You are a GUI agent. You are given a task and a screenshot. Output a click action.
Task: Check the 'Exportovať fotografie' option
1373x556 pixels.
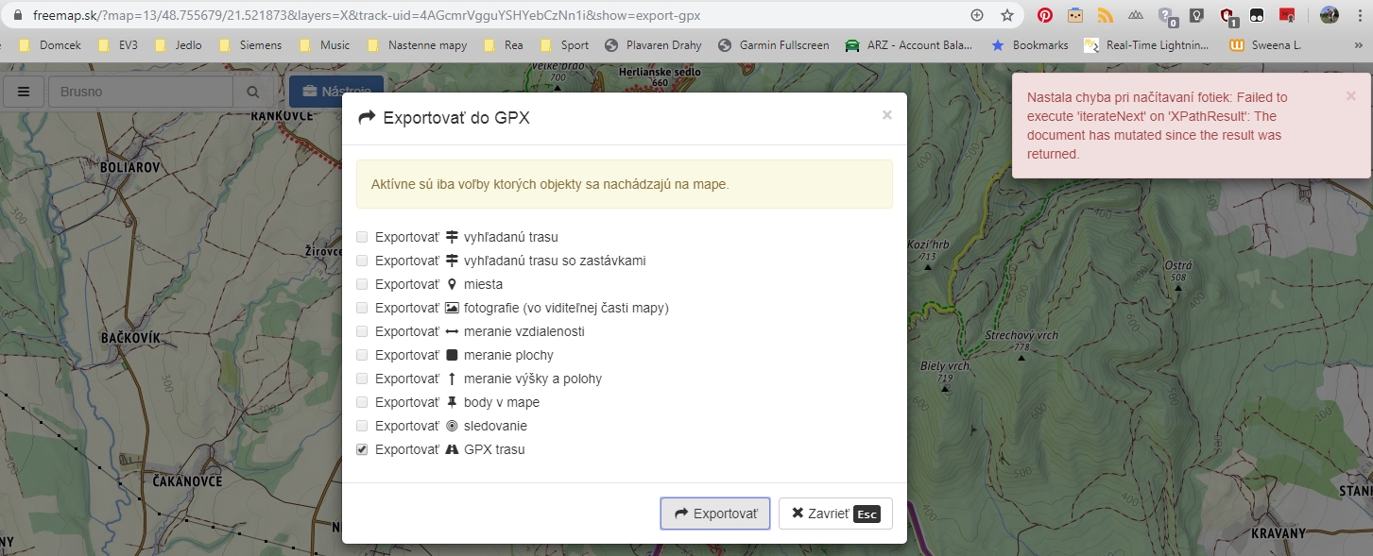(361, 307)
